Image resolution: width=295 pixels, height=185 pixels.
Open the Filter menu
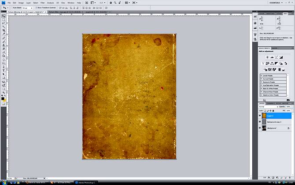coord(43,3)
